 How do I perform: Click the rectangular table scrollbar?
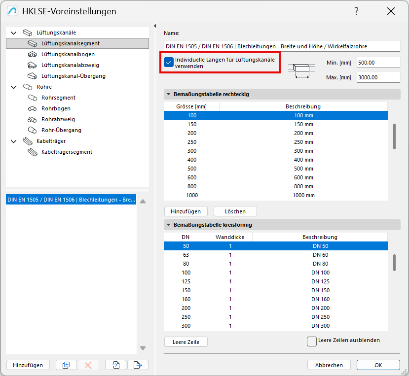click(x=394, y=137)
